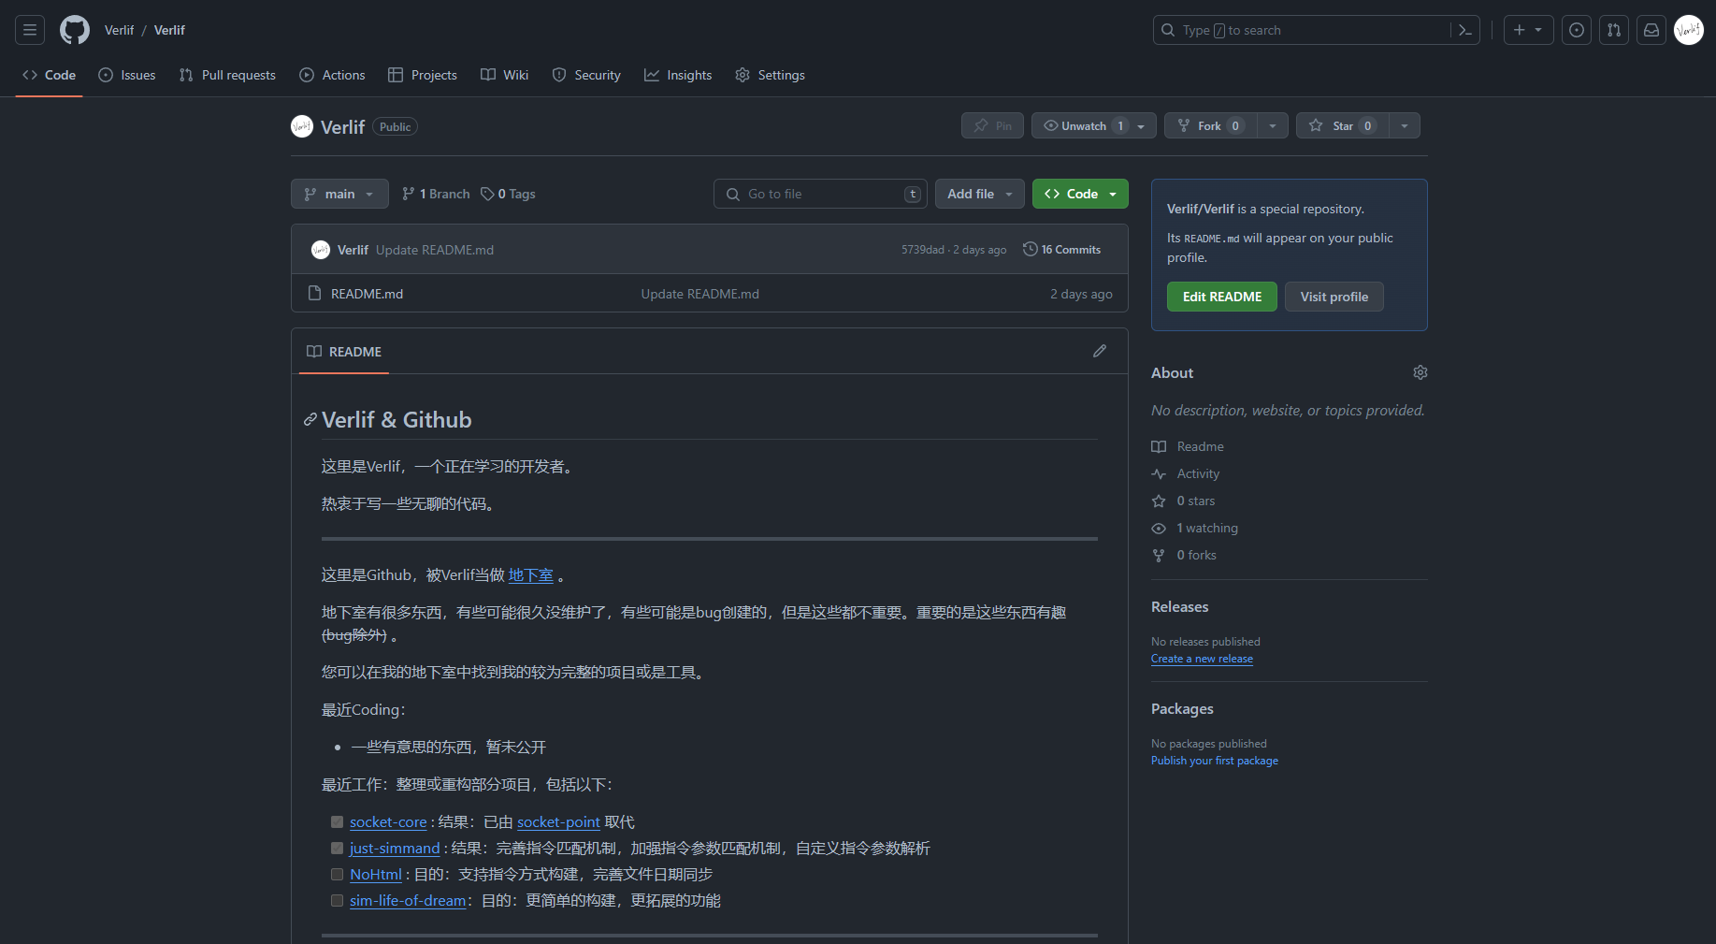The height and width of the screenshot is (944, 1716).
Task: Open the GitHub home logo
Action: pos(74,29)
